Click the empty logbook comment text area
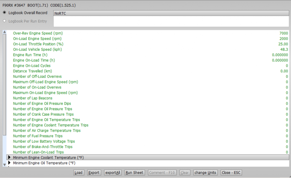 click(x=171, y=21)
